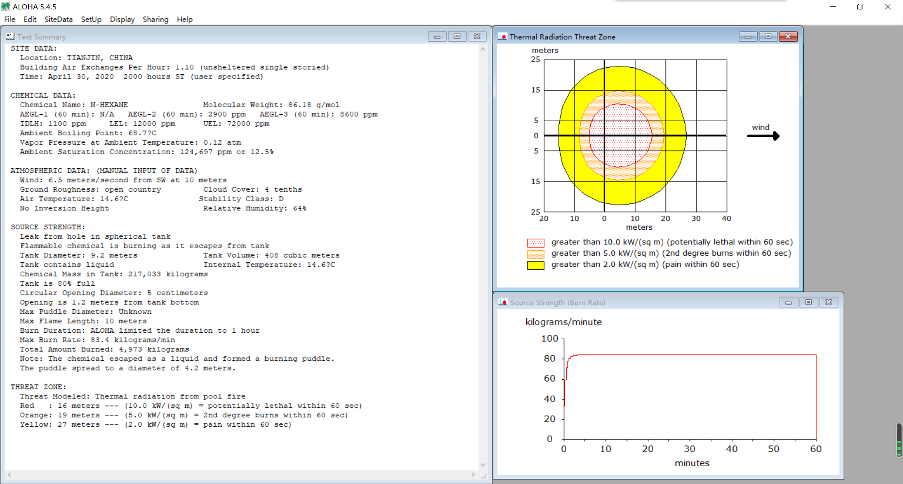Click the Text Summary window icon
The image size is (903, 484).
pos(10,37)
